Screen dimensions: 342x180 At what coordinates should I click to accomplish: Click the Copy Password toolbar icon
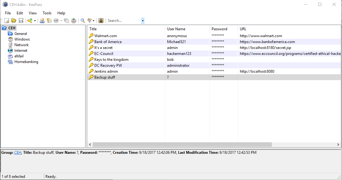click(x=49, y=21)
